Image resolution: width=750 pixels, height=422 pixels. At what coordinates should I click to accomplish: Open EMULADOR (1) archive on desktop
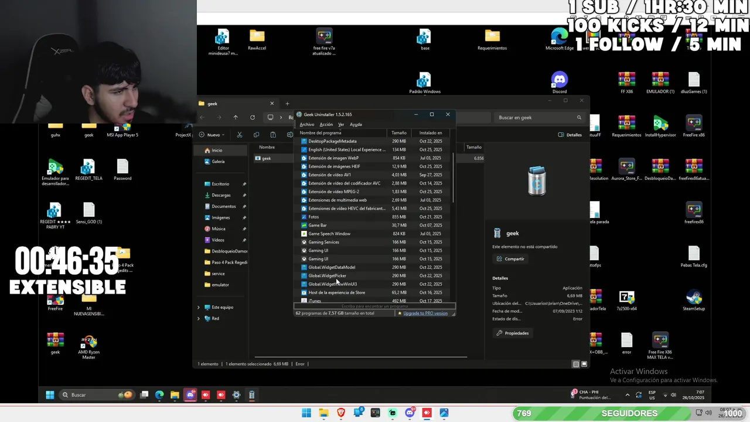(660, 83)
